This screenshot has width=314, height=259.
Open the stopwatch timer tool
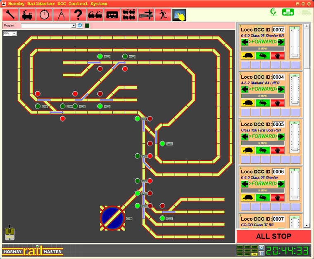pos(44,15)
